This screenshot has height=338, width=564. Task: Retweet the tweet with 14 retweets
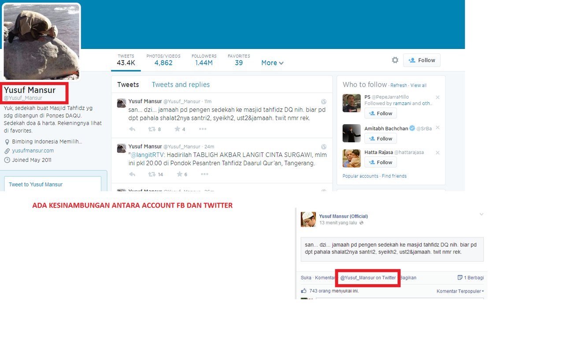pos(152,174)
